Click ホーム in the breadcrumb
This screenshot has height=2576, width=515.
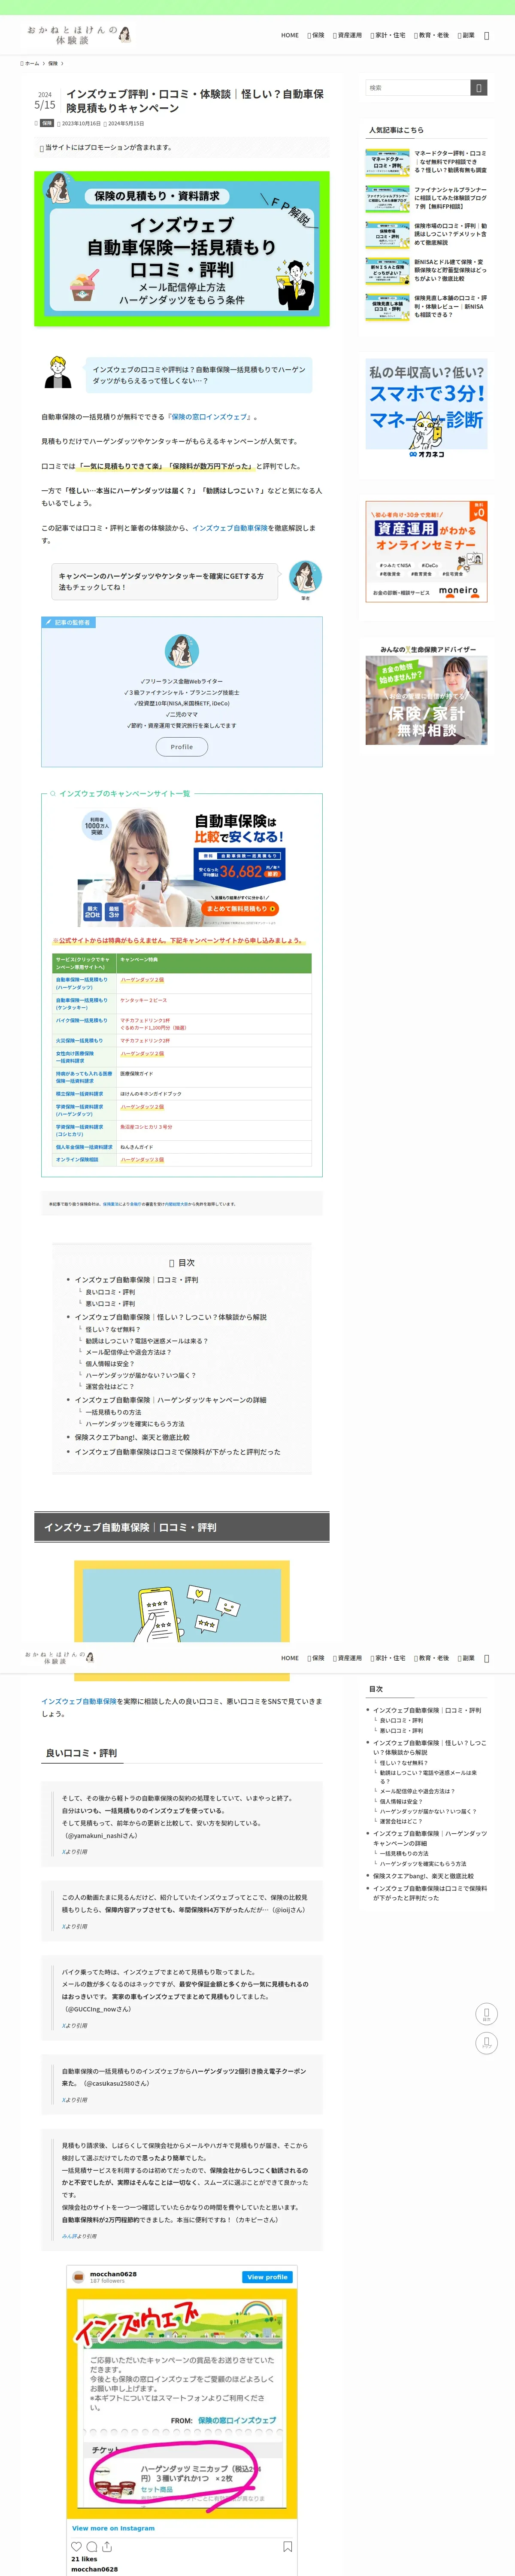(31, 63)
